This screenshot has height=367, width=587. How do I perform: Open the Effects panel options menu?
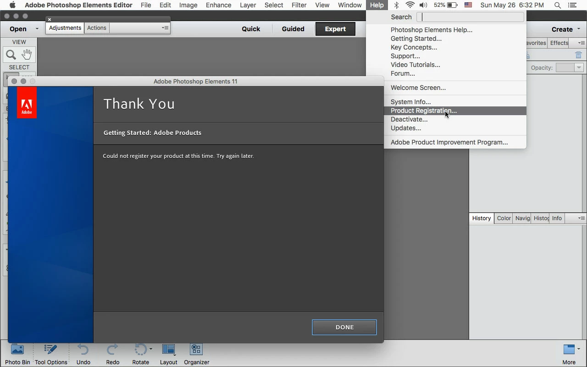pyautogui.click(x=581, y=43)
